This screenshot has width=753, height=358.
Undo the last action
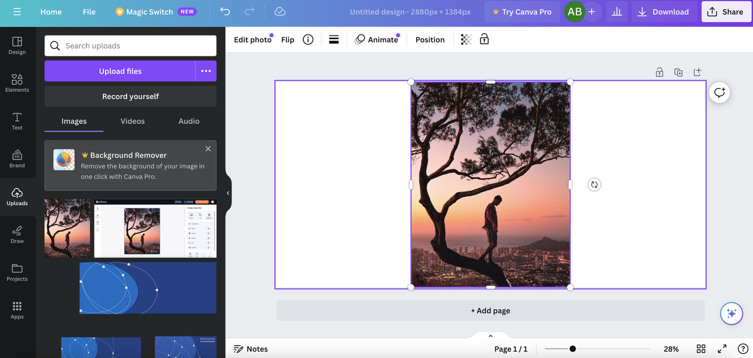tap(225, 12)
